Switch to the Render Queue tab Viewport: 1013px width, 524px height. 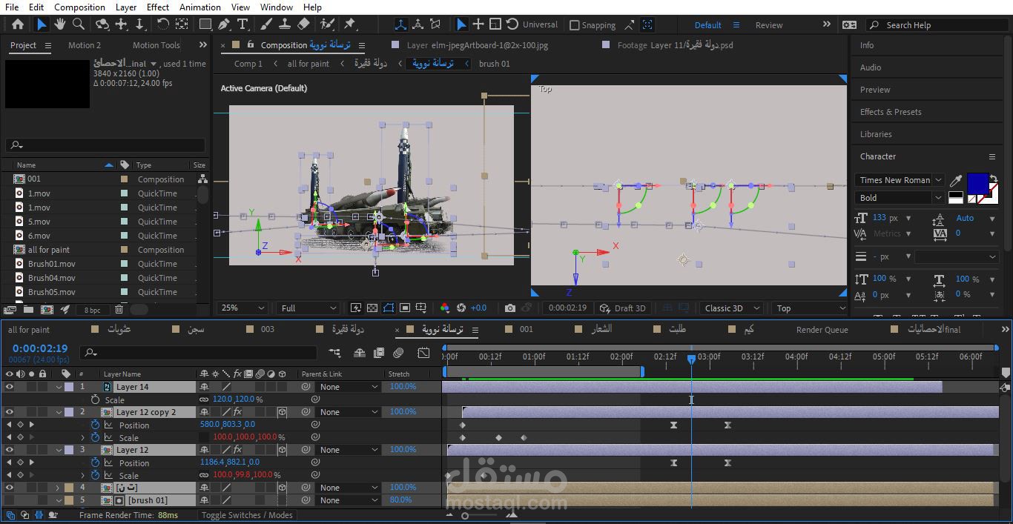[x=822, y=330]
